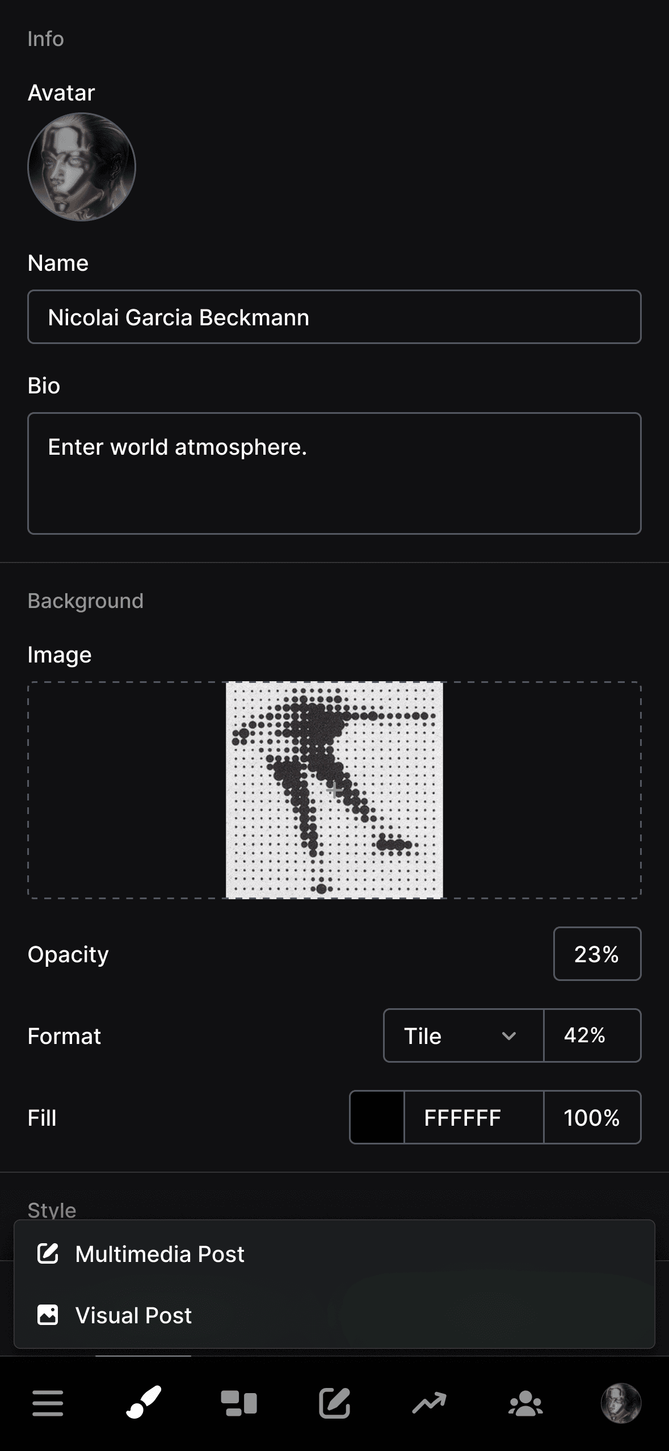The height and width of the screenshot is (1451, 669).
Task: Open the compose post tool
Action: tap(335, 1403)
